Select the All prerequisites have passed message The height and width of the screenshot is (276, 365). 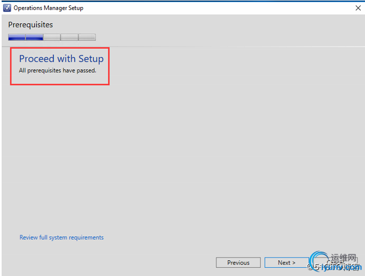(x=57, y=70)
